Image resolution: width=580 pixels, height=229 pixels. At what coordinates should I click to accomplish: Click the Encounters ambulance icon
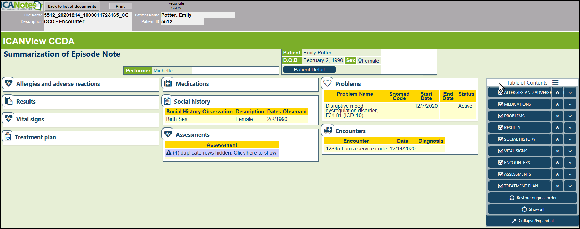(328, 131)
